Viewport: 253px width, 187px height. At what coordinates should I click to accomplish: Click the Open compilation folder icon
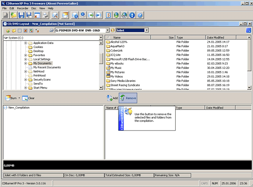click(14, 15)
